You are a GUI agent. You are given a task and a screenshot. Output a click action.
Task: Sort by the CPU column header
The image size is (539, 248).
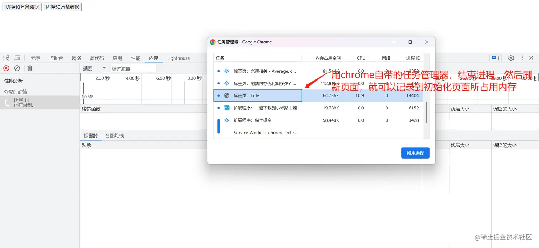point(355,58)
